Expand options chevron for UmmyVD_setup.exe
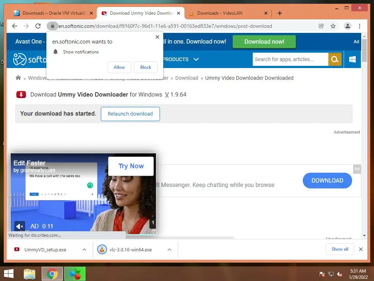This screenshot has height=281, width=374. click(84, 250)
